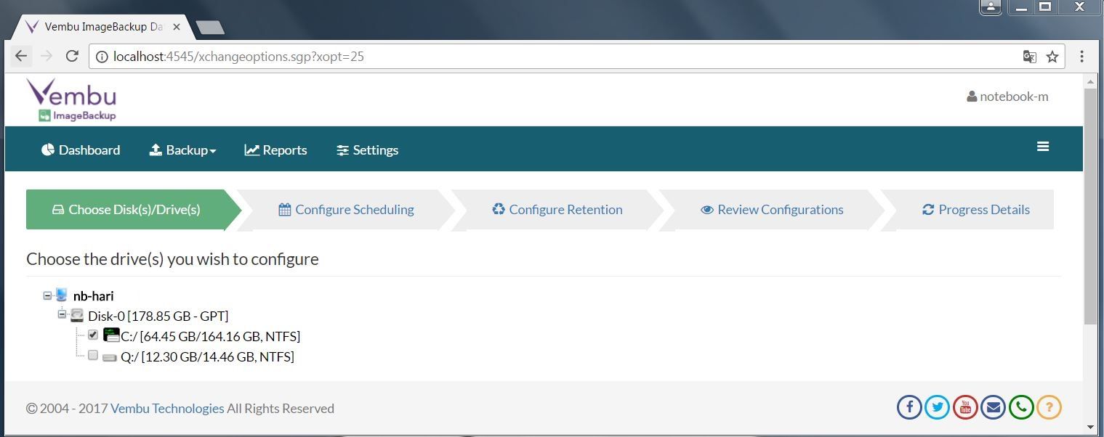Click the Configure Retention recycle icon

(498, 209)
